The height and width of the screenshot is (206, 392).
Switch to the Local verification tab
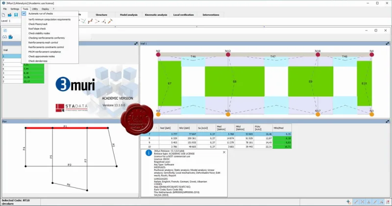tap(183, 15)
